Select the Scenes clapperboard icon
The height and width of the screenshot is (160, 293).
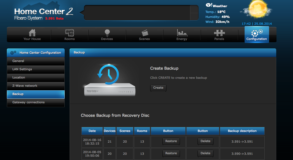point(145,33)
